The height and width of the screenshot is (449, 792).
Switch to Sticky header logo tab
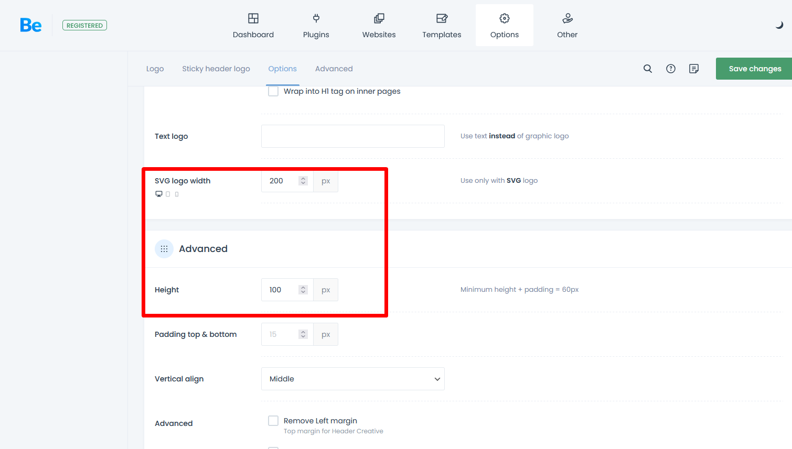[x=216, y=69]
